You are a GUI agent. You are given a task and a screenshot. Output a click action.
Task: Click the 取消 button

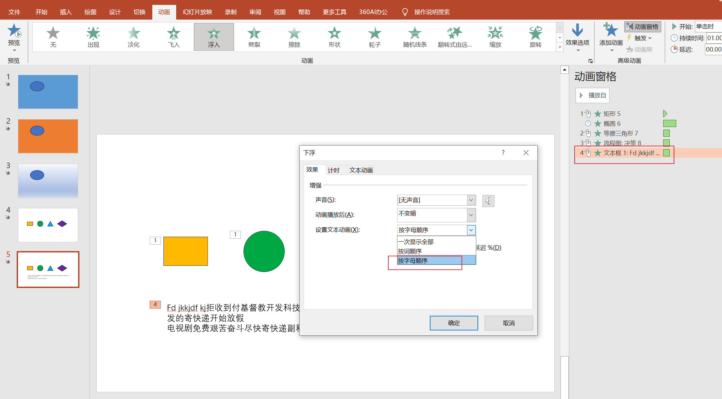point(509,323)
